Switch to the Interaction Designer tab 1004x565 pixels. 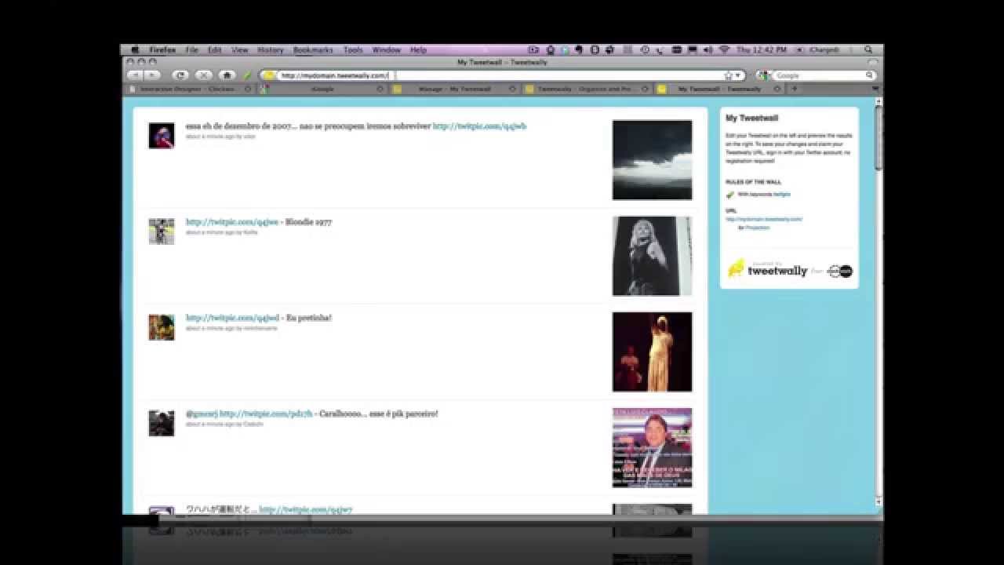[191, 89]
